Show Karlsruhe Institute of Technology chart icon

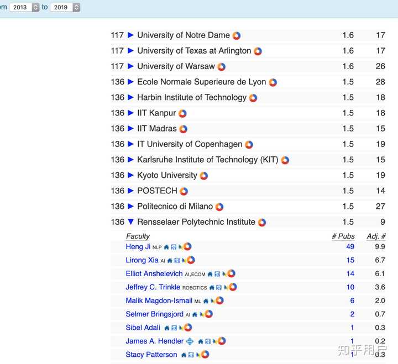click(x=285, y=160)
